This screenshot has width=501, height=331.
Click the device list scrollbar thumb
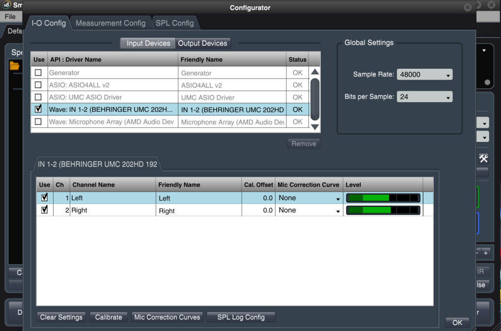point(315,99)
